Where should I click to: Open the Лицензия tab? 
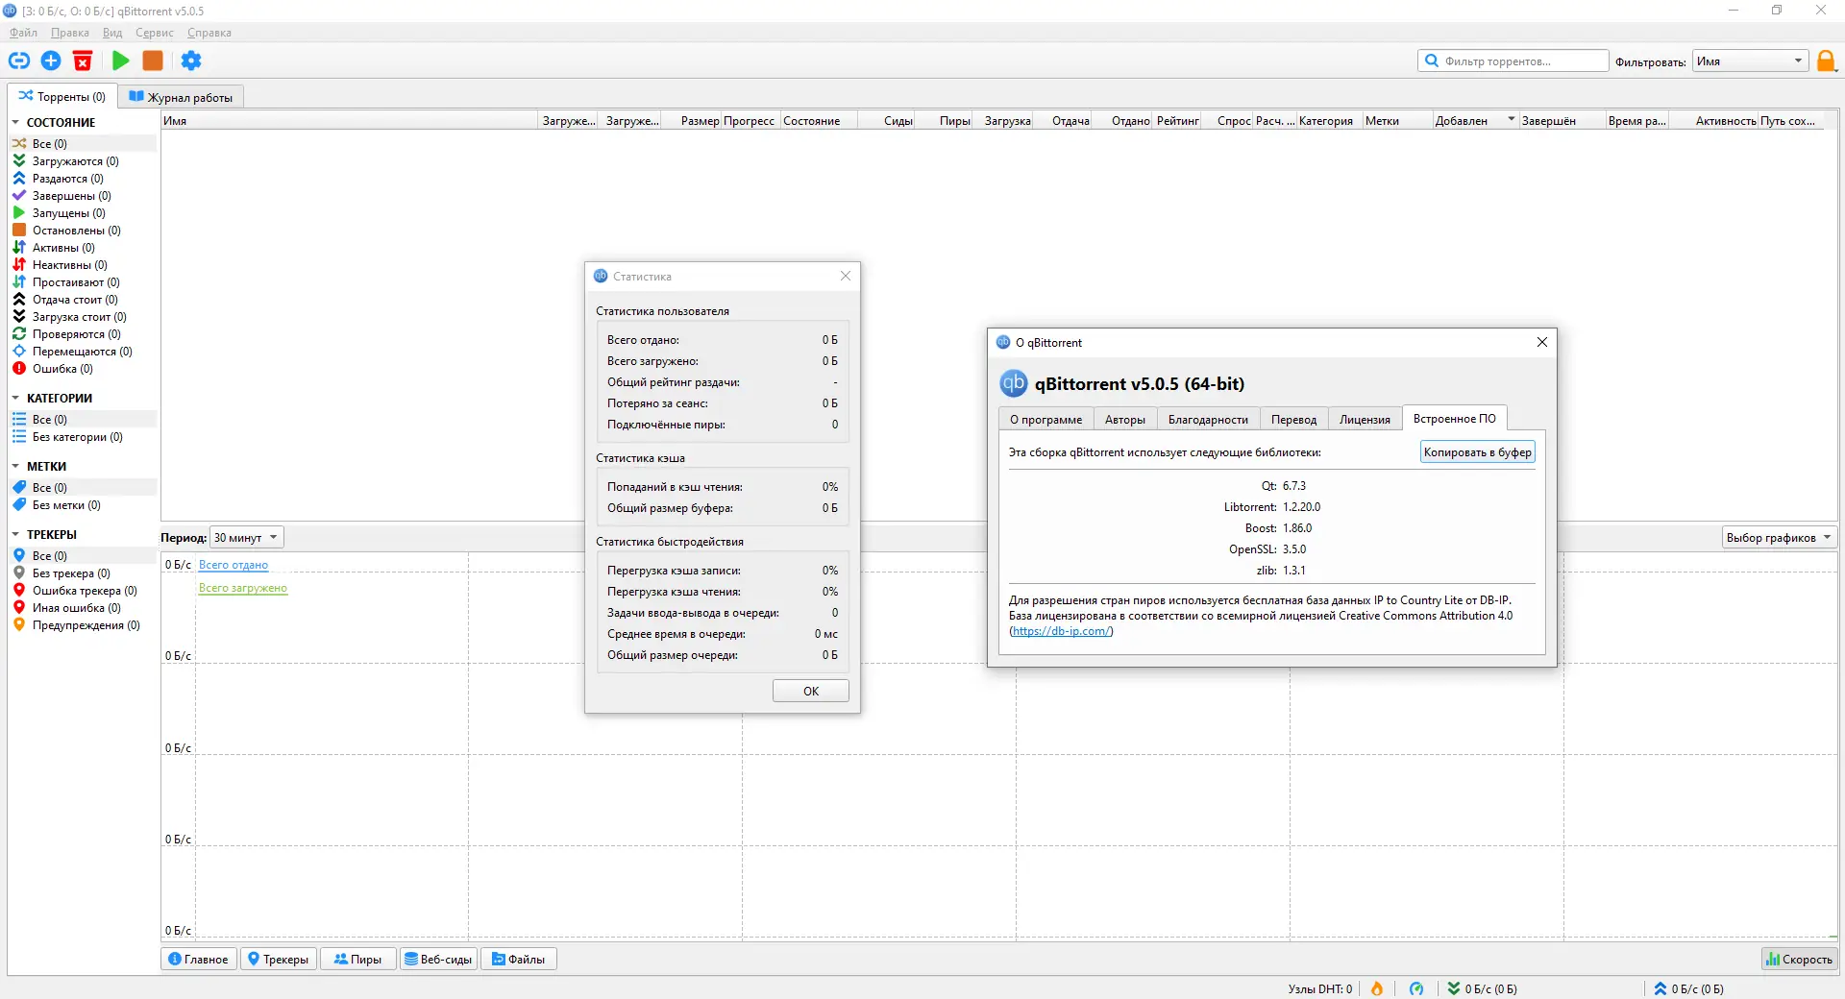point(1365,420)
